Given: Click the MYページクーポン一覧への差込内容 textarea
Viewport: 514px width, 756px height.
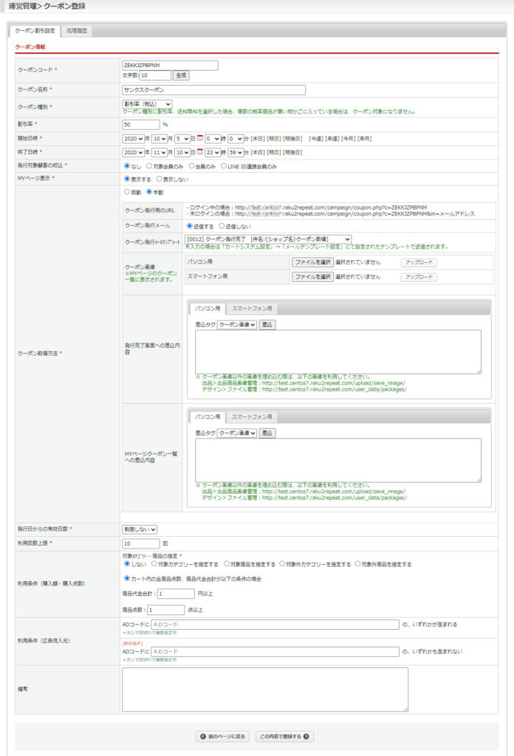Looking at the screenshot, I should [338, 461].
